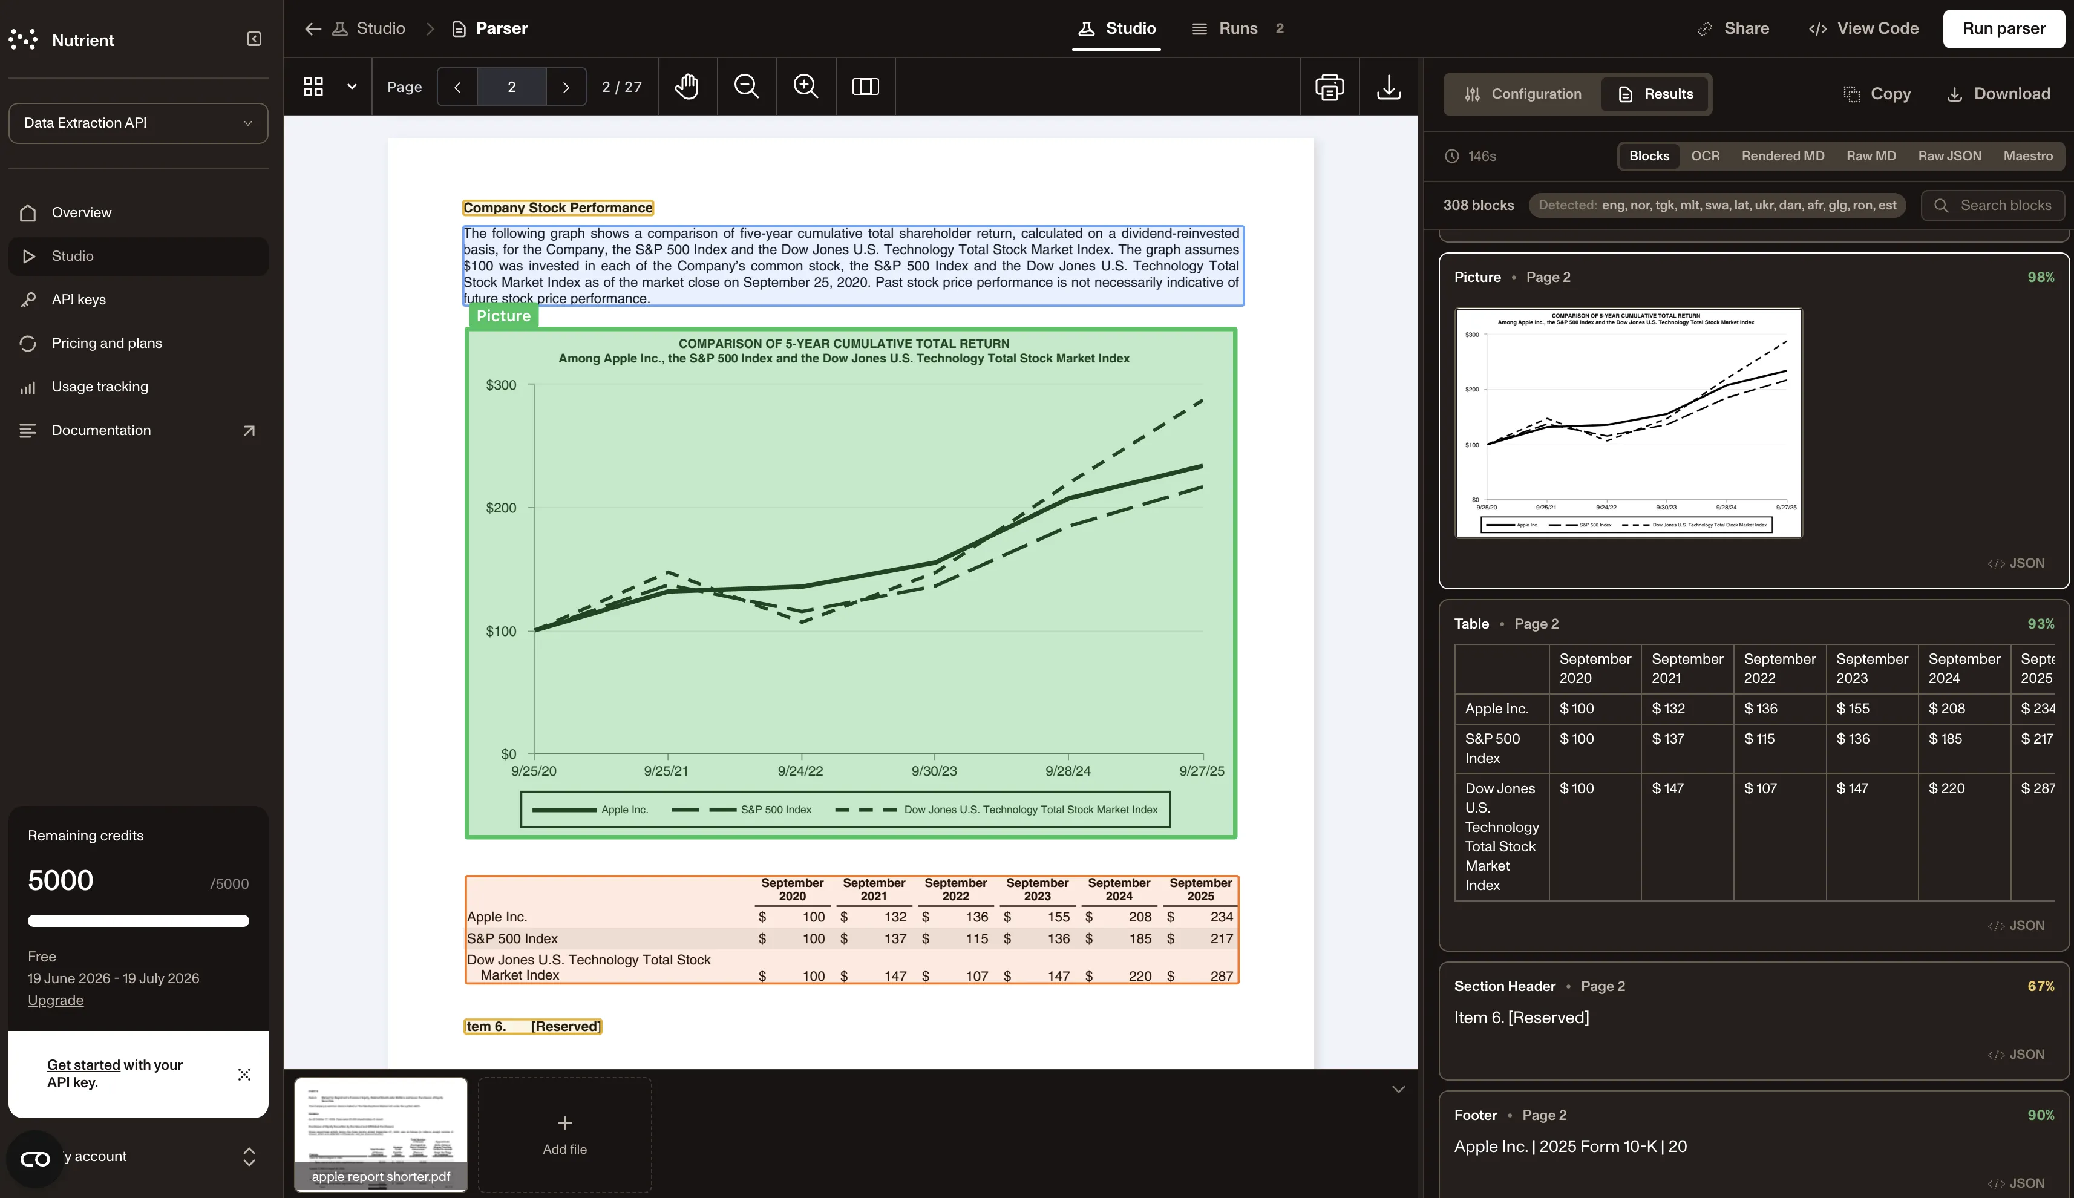Click the Run parser button

[x=2003, y=29]
